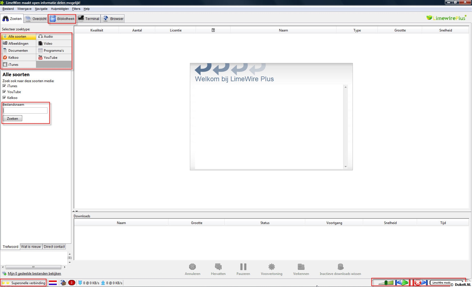Screen dimensions: 472x287
Task: Choose Documenten as search type
Action: 19,51
